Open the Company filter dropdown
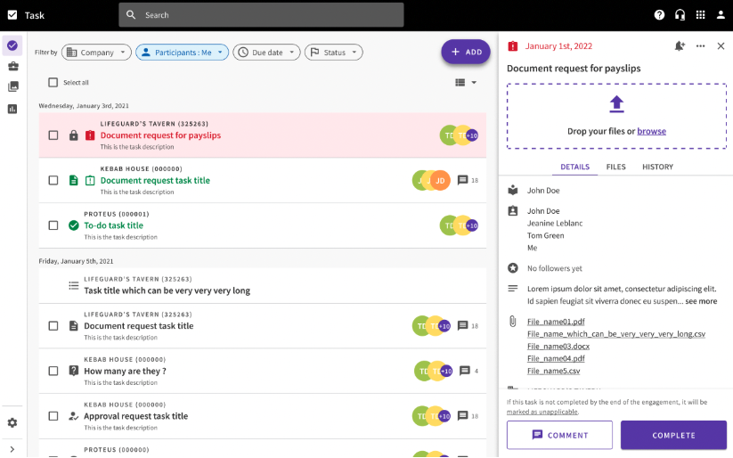 coord(96,53)
